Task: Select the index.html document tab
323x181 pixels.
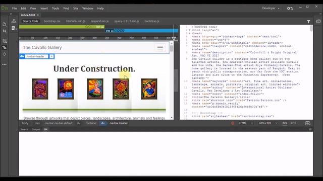Action: pyautogui.click(x=28, y=15)
